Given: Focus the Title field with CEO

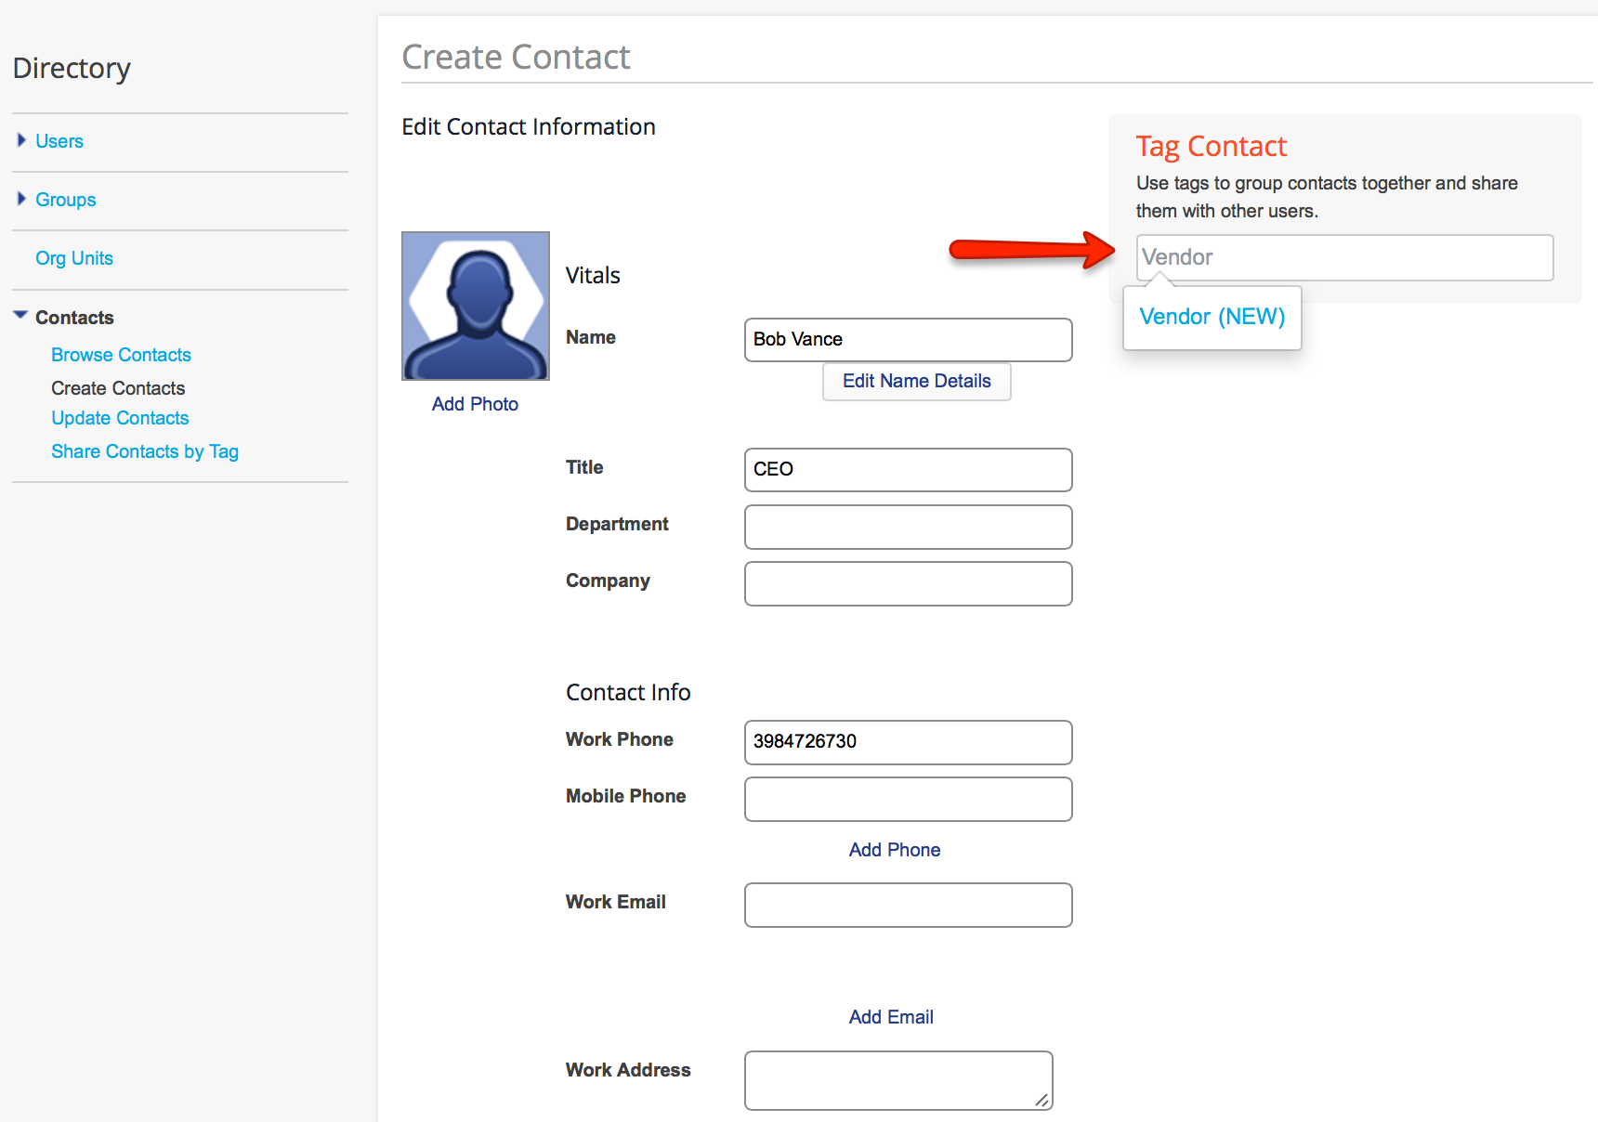Looking at the screenshot, I should (x=909, y=470).
